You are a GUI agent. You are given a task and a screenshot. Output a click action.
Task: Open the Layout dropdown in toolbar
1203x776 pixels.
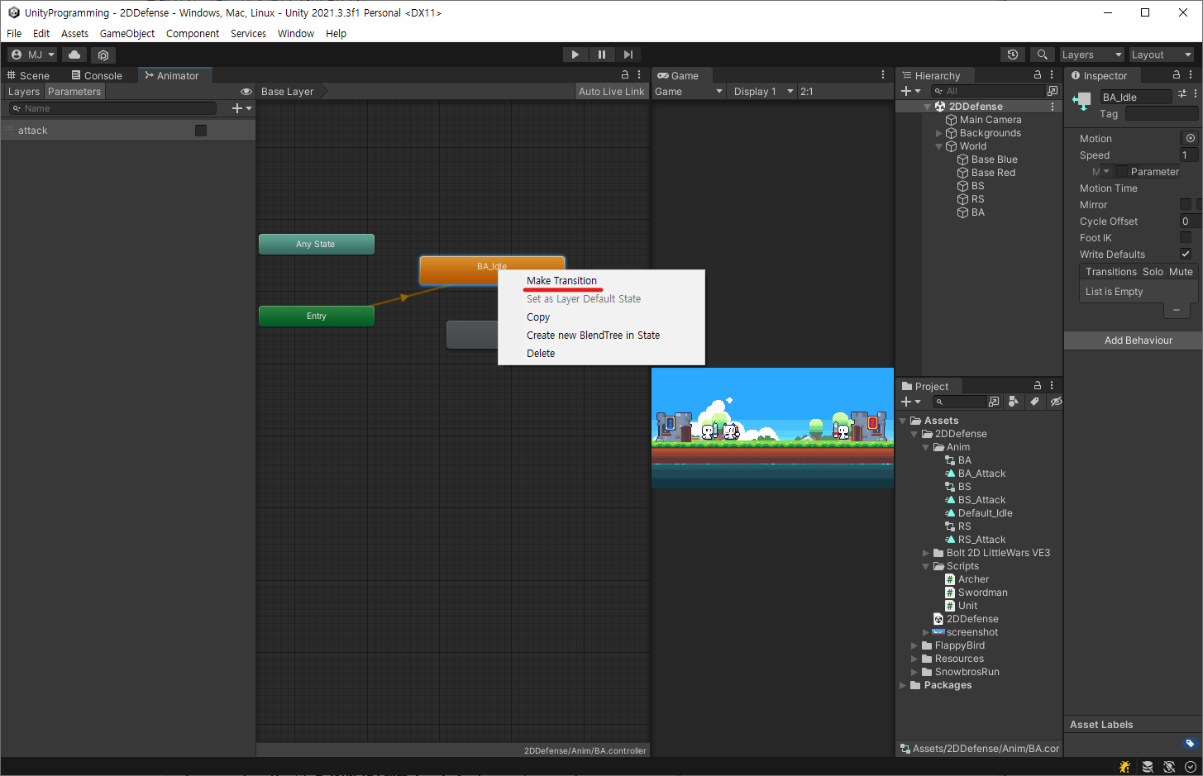1162,55
